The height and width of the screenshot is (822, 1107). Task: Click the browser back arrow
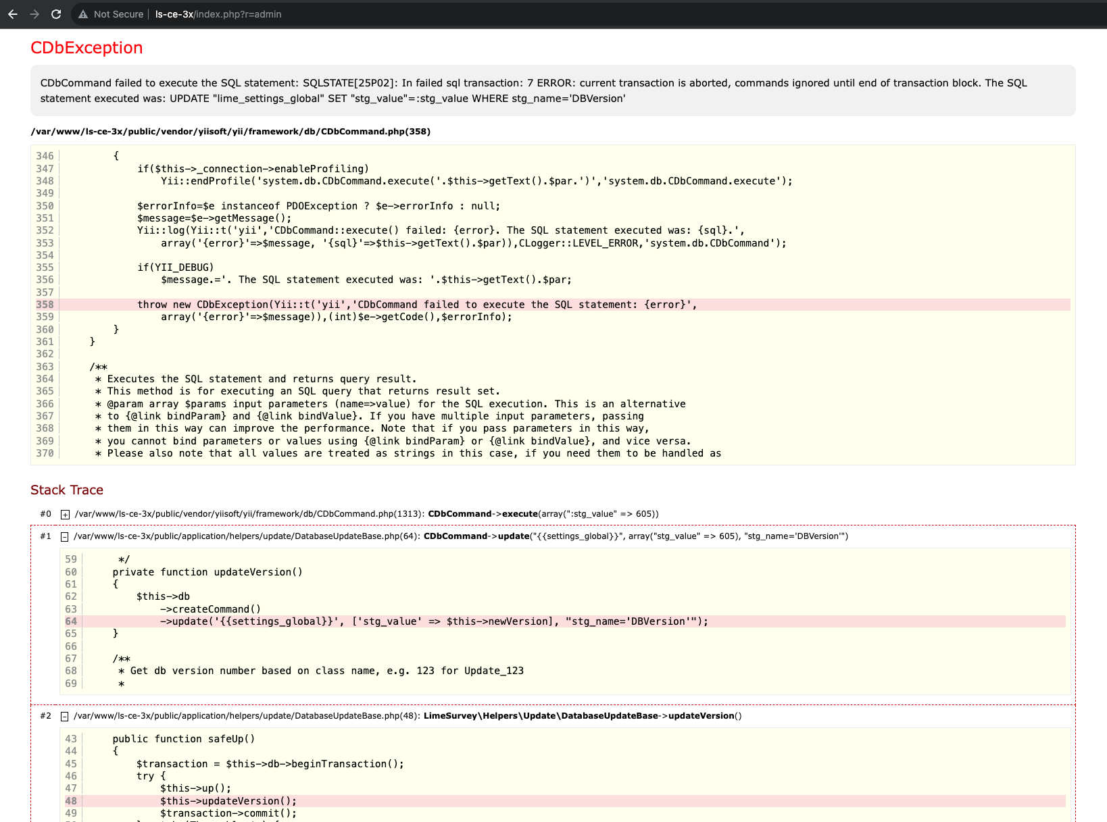13,14
